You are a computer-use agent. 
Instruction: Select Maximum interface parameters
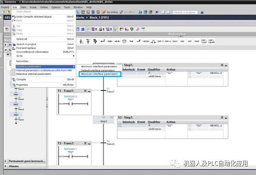point(99,74)
